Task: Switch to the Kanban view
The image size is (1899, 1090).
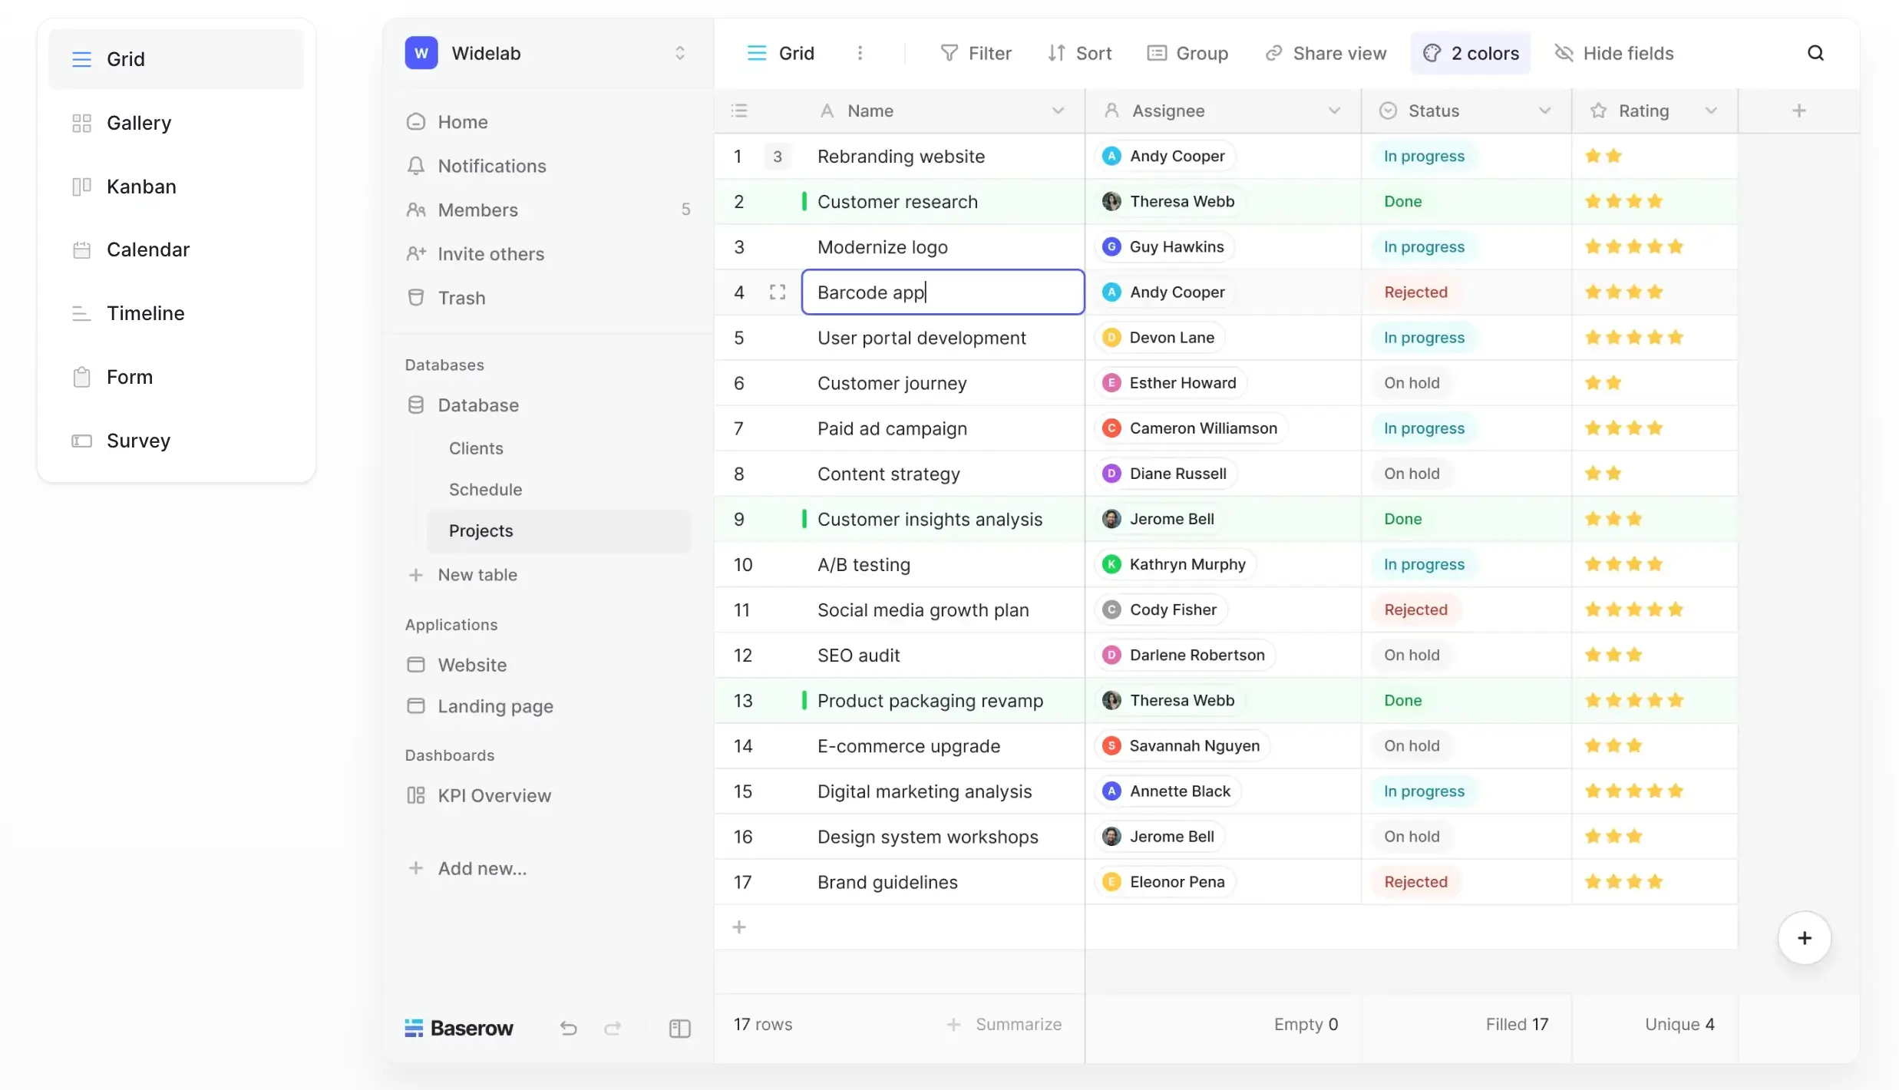Action: (x=140, y=186)
